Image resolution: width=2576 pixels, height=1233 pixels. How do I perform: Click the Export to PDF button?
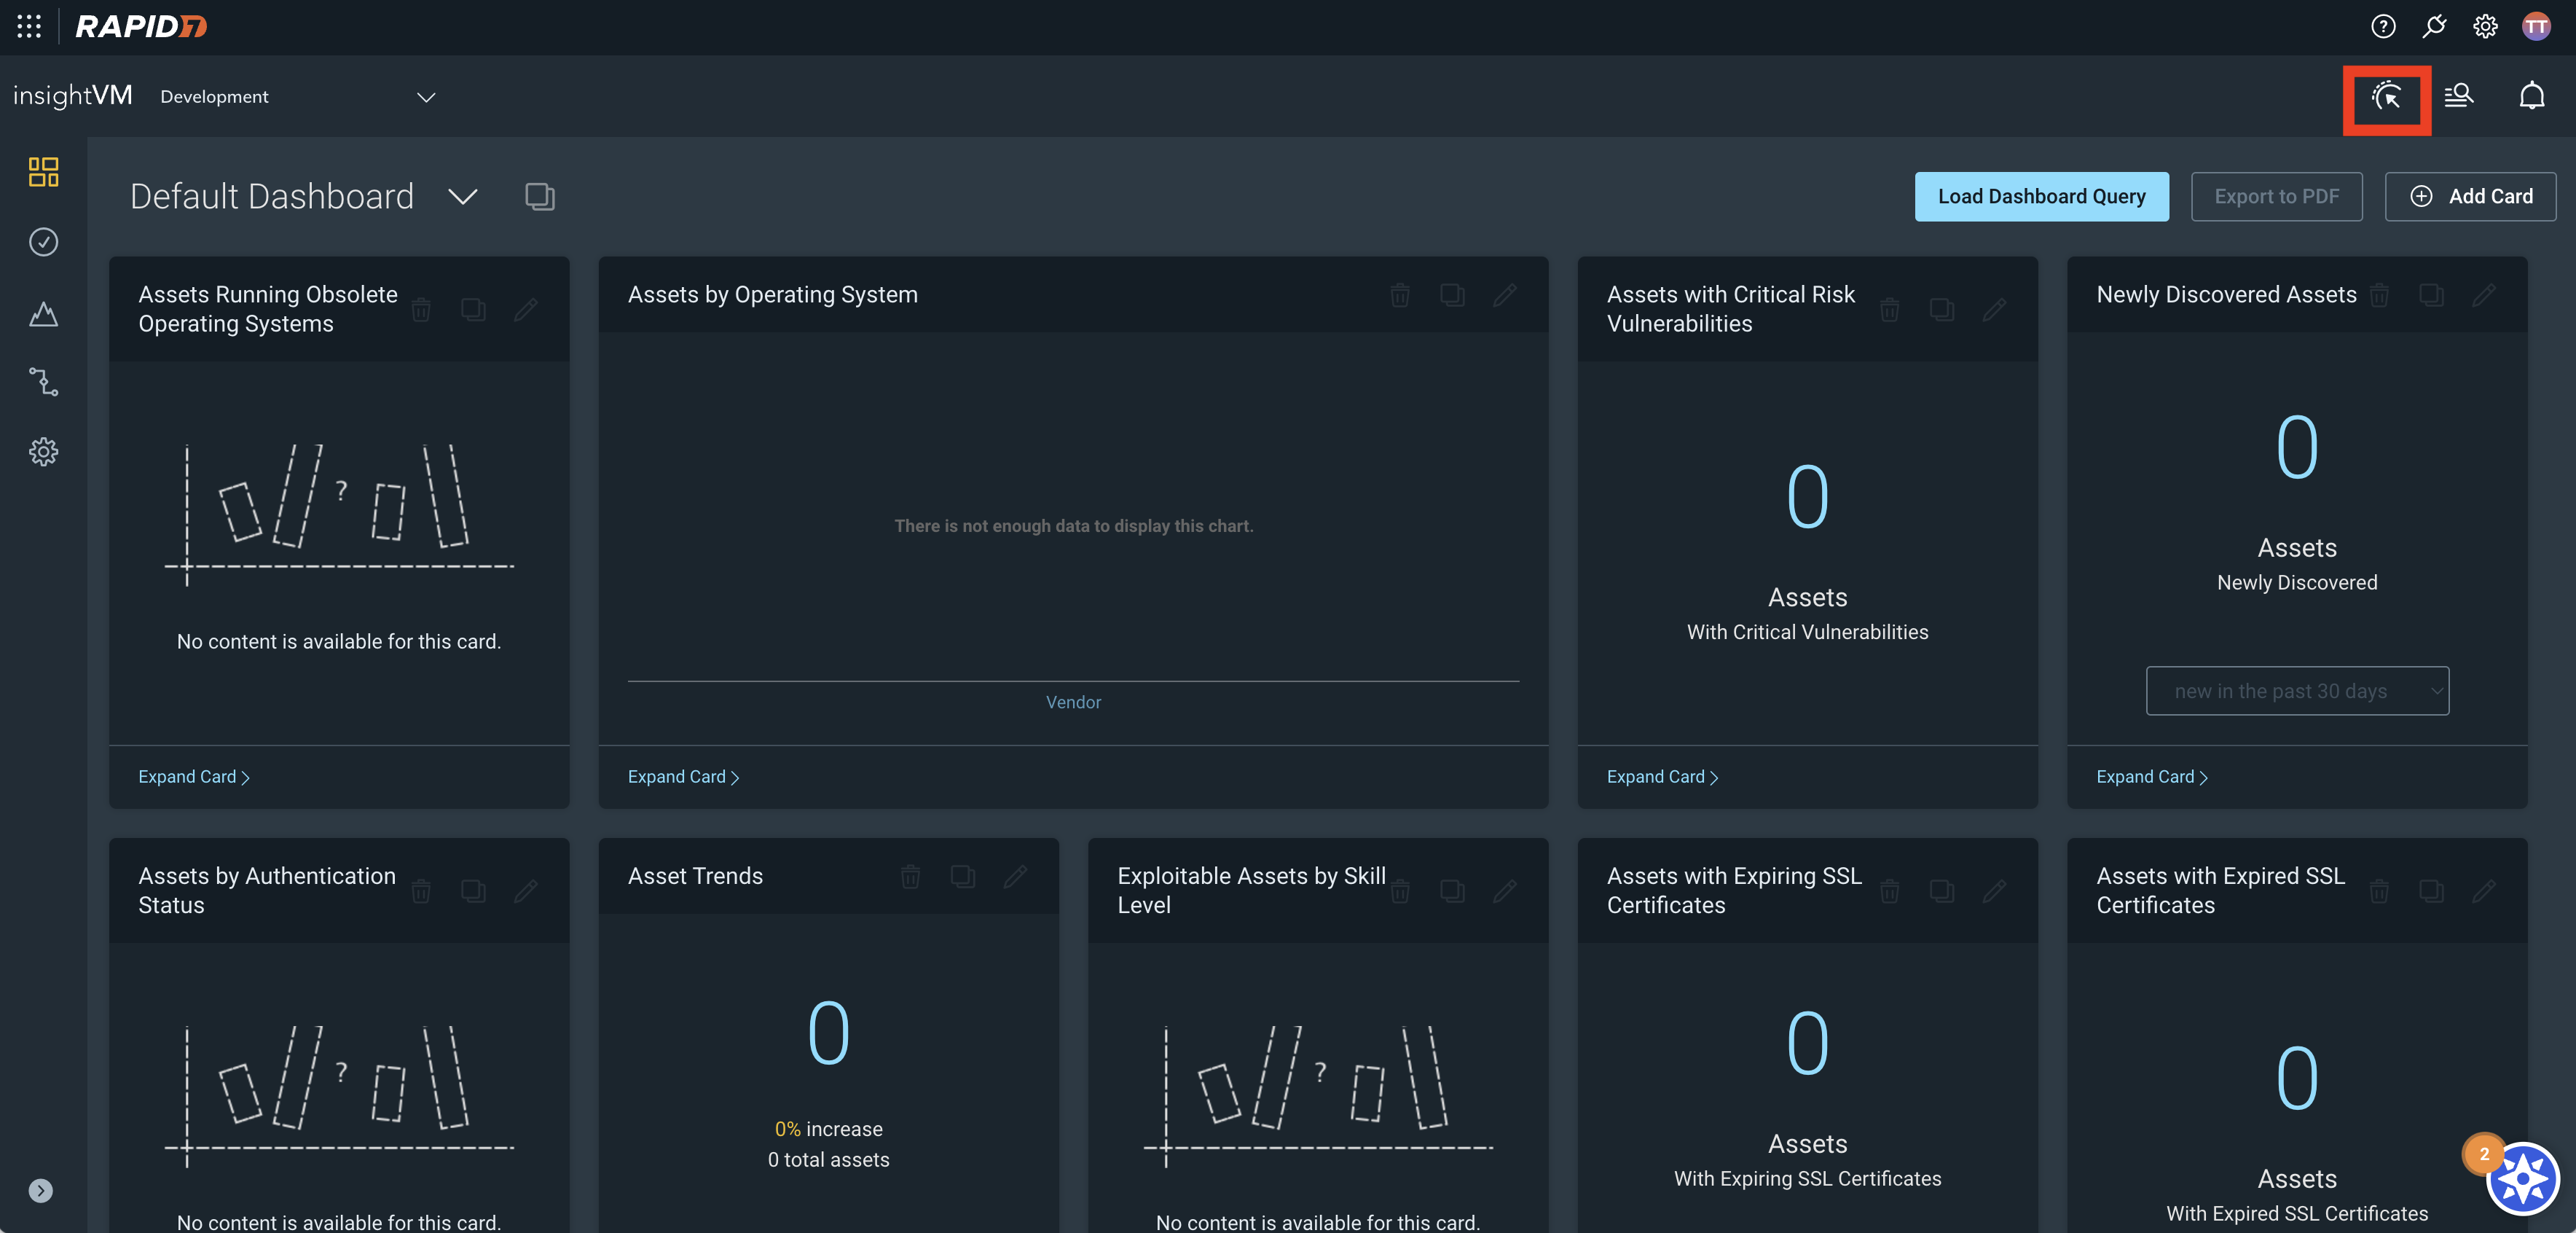tap(2276, 197)
